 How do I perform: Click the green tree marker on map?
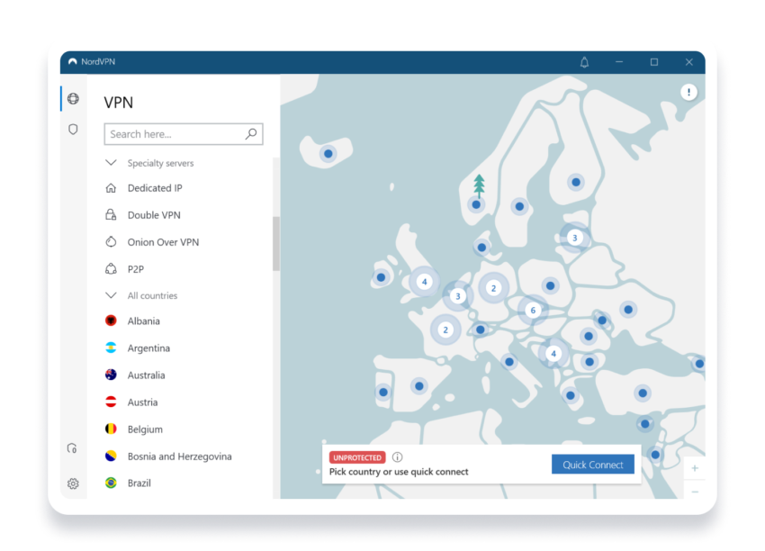[479, 185]
